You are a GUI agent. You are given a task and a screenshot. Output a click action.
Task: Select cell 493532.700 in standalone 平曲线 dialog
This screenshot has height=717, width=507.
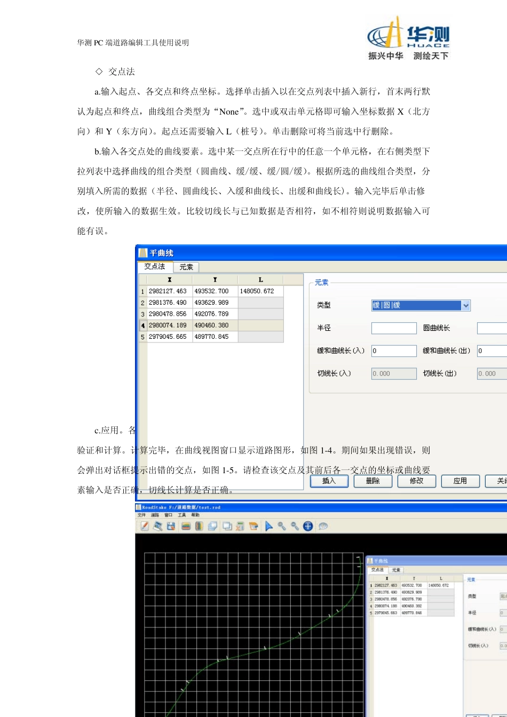pos(215,291)
